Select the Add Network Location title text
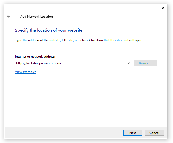 point(36,17)
